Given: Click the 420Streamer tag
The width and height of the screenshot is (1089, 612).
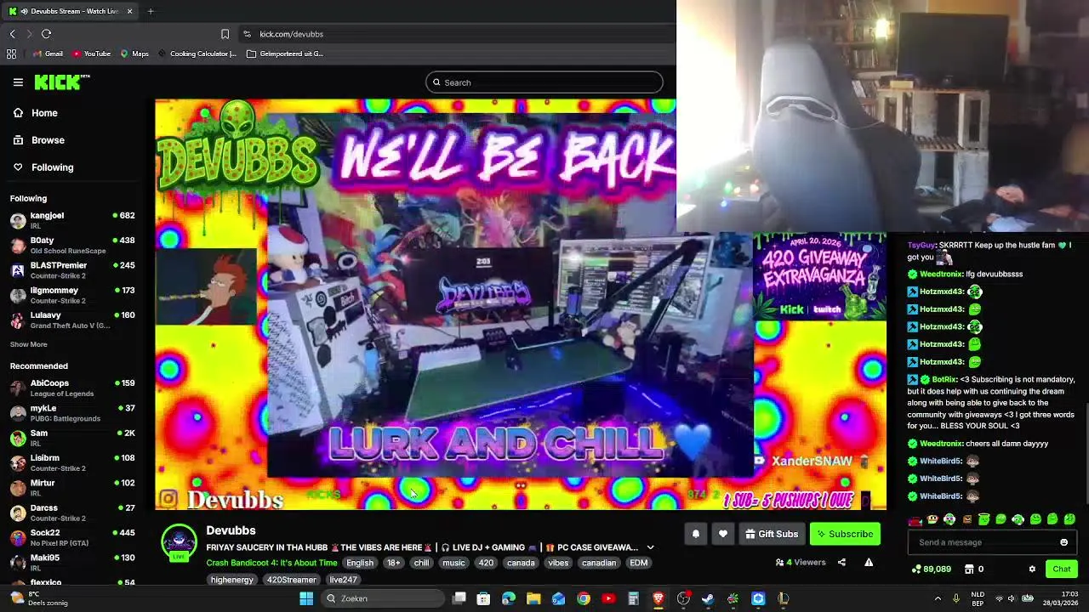Looking at the screenshot, I should (x=291, y=580).
